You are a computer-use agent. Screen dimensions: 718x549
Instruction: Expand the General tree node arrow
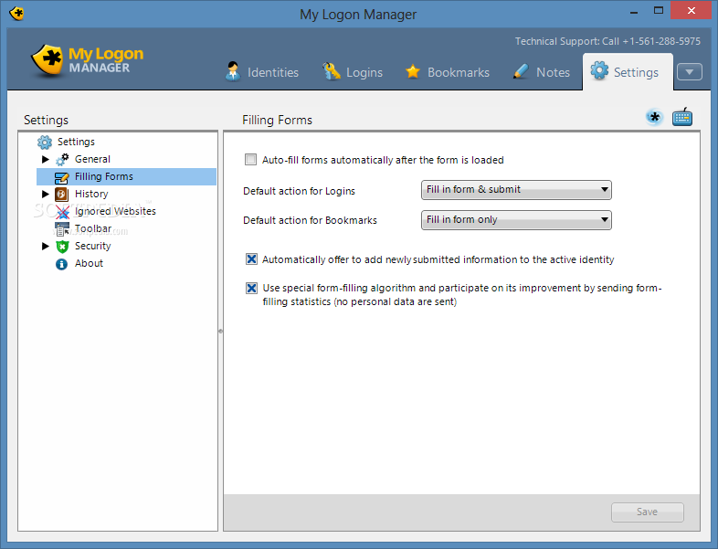click(46, 159)
